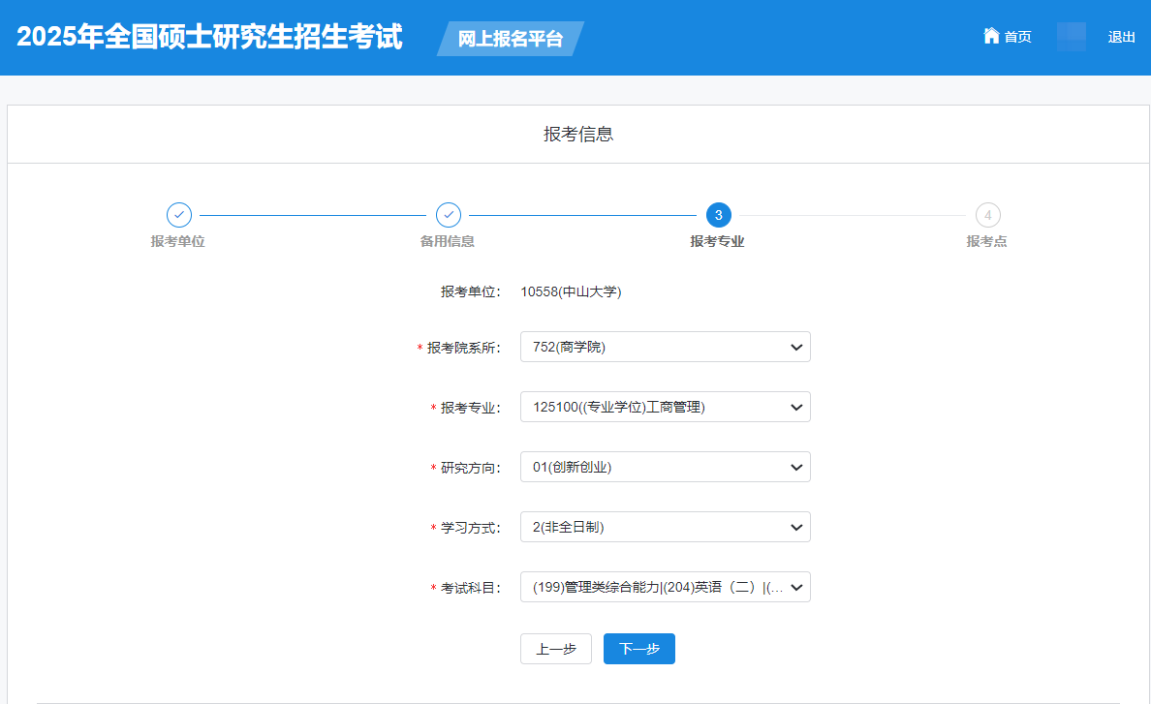Click the 报考点 step label
1151x704 pixels.
tap(986, 241)
